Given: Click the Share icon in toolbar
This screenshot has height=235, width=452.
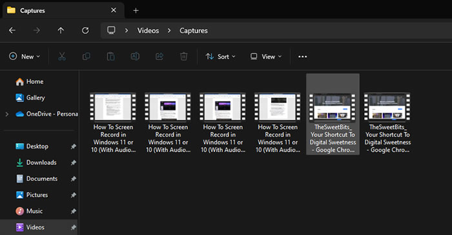Looking at the screenshot, I should tap(159, 56).
